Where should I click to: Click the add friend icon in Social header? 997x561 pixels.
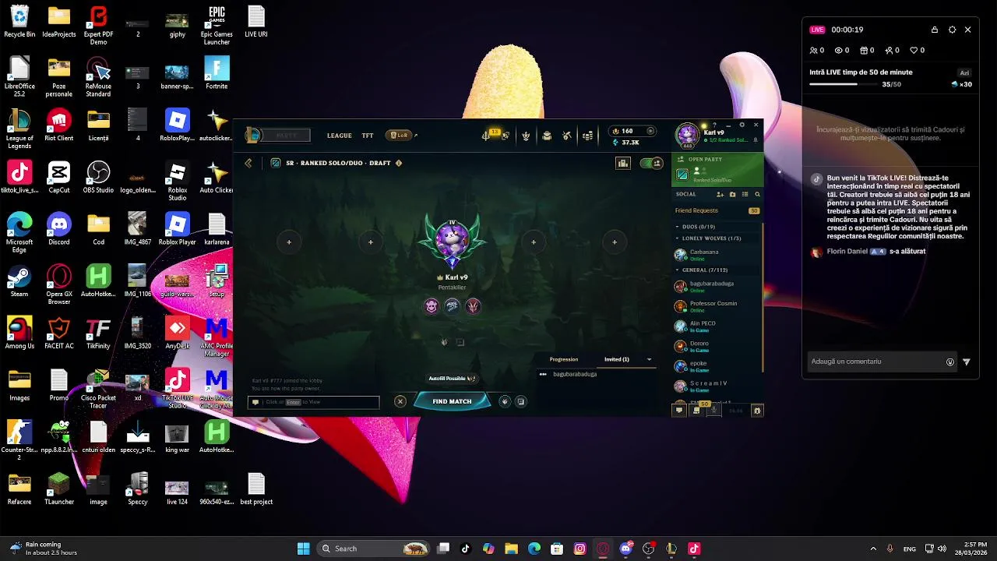(x=720, y=194)
